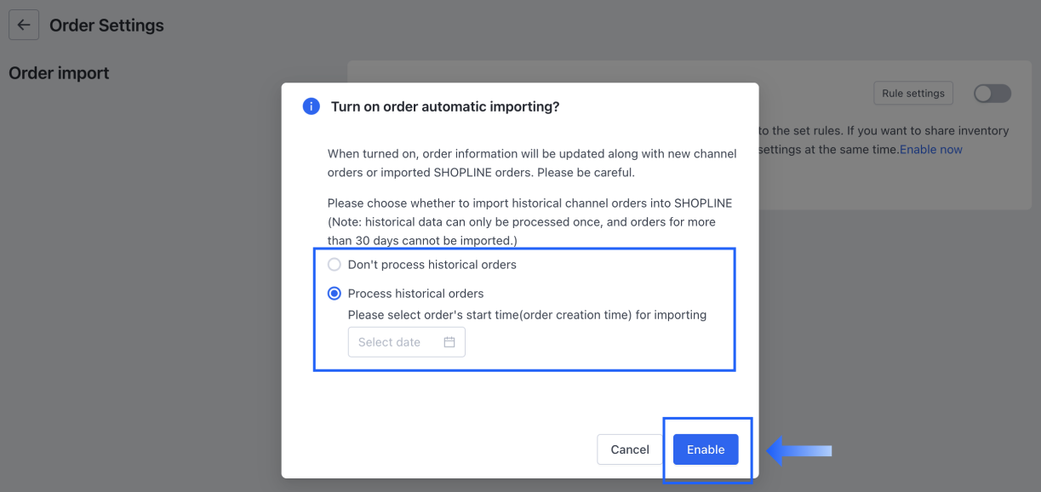Select the Don't process historical orders radio

(335, 265)
